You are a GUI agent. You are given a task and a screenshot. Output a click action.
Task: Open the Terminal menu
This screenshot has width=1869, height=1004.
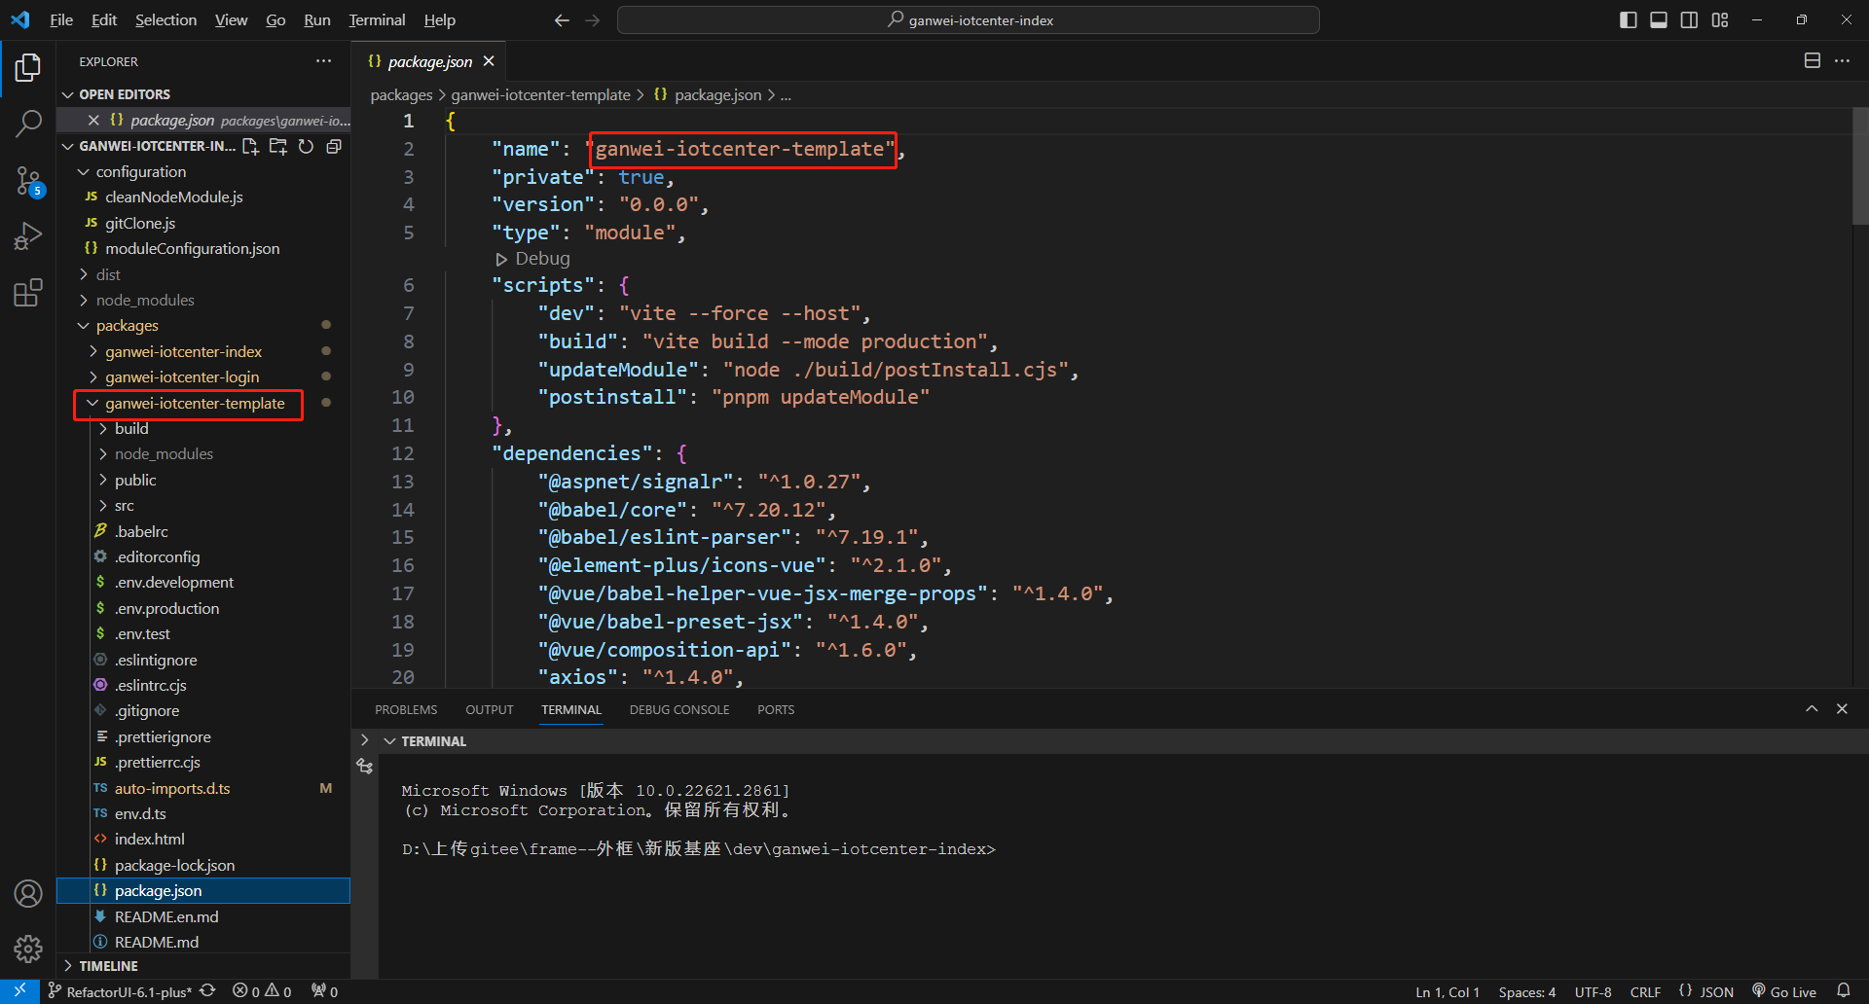click(377, 20)
